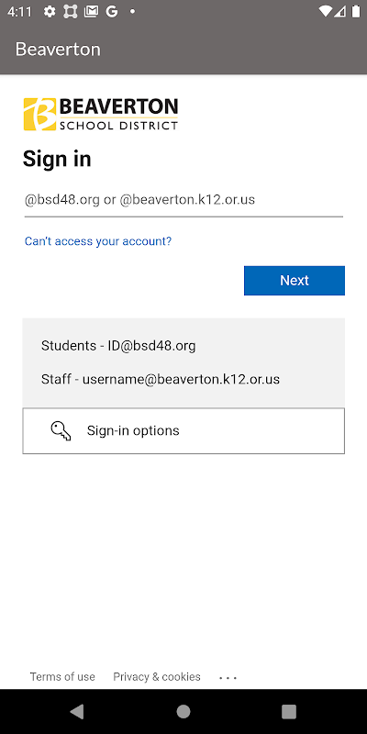Tap the Android recent apps square button

[289, 712]
